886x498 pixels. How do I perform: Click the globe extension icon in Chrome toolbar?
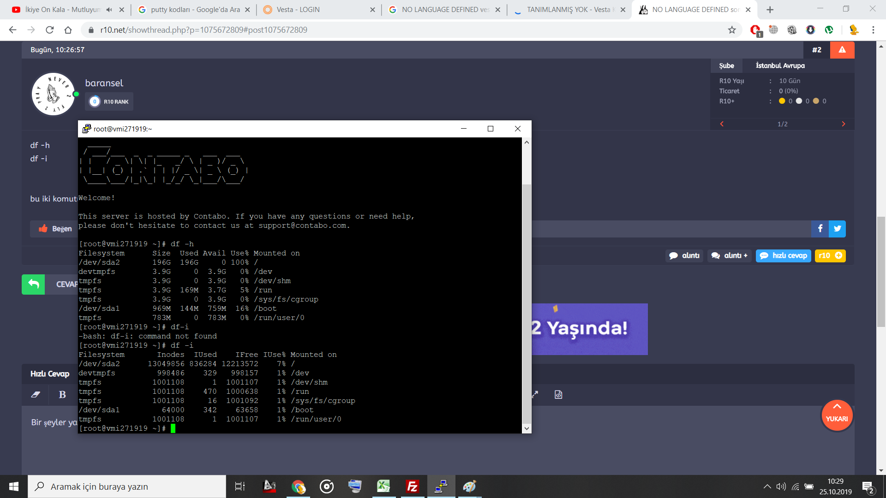tap(774, 30)
